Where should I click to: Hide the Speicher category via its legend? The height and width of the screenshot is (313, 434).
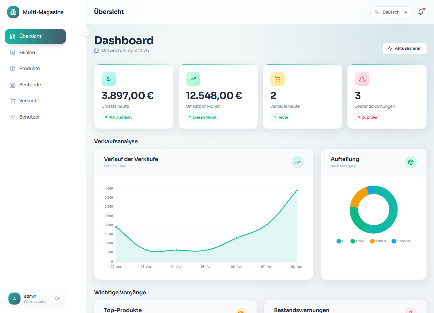[x=401, y=241]
